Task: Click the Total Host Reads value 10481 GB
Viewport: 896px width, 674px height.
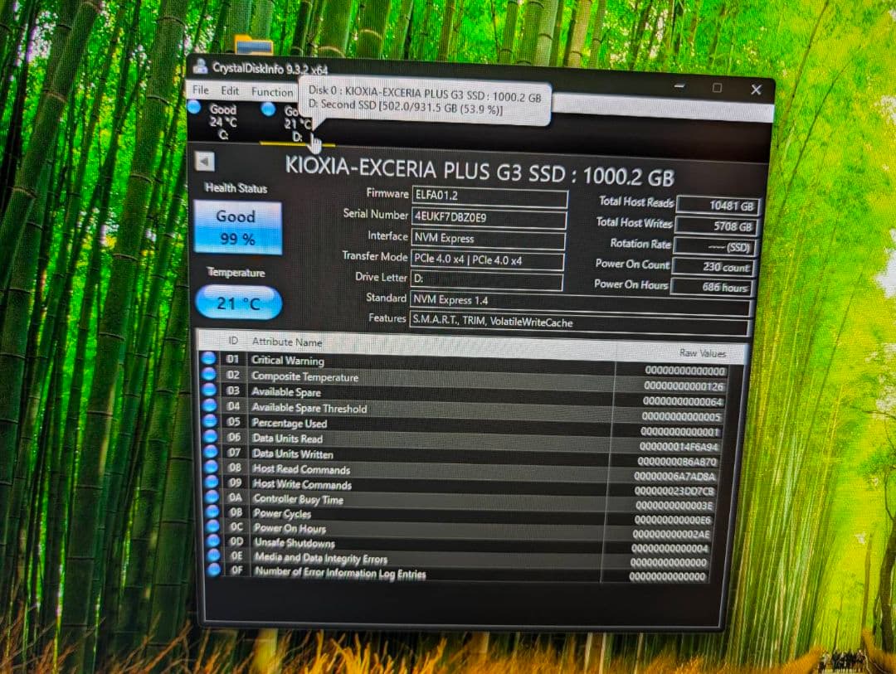Action: point(718,206)
